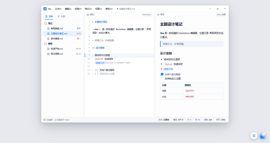Viewport: 270px width, 143px height.
Task: Click the 编码 UTF-8 status chip
Action: point(178,120)
